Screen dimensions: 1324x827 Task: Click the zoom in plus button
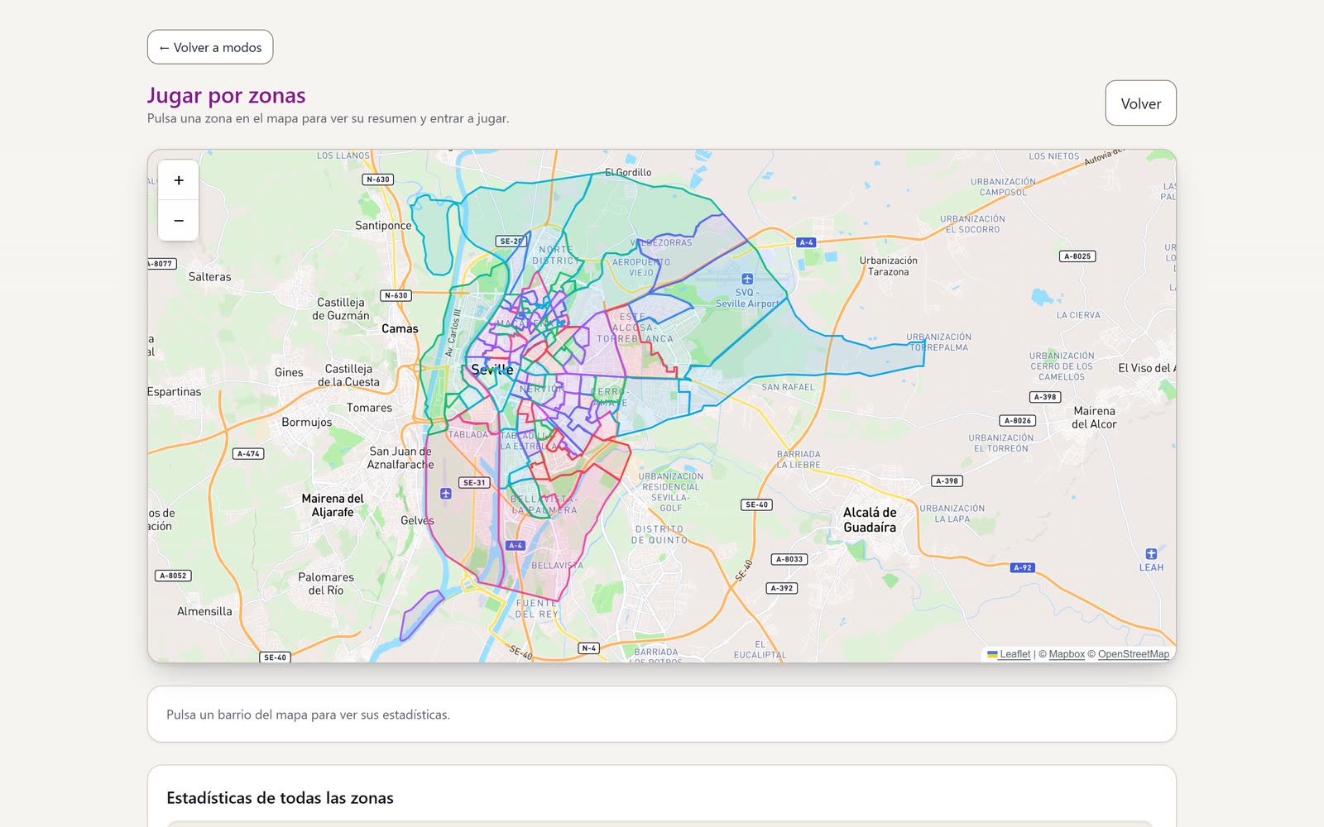(178, 180)
